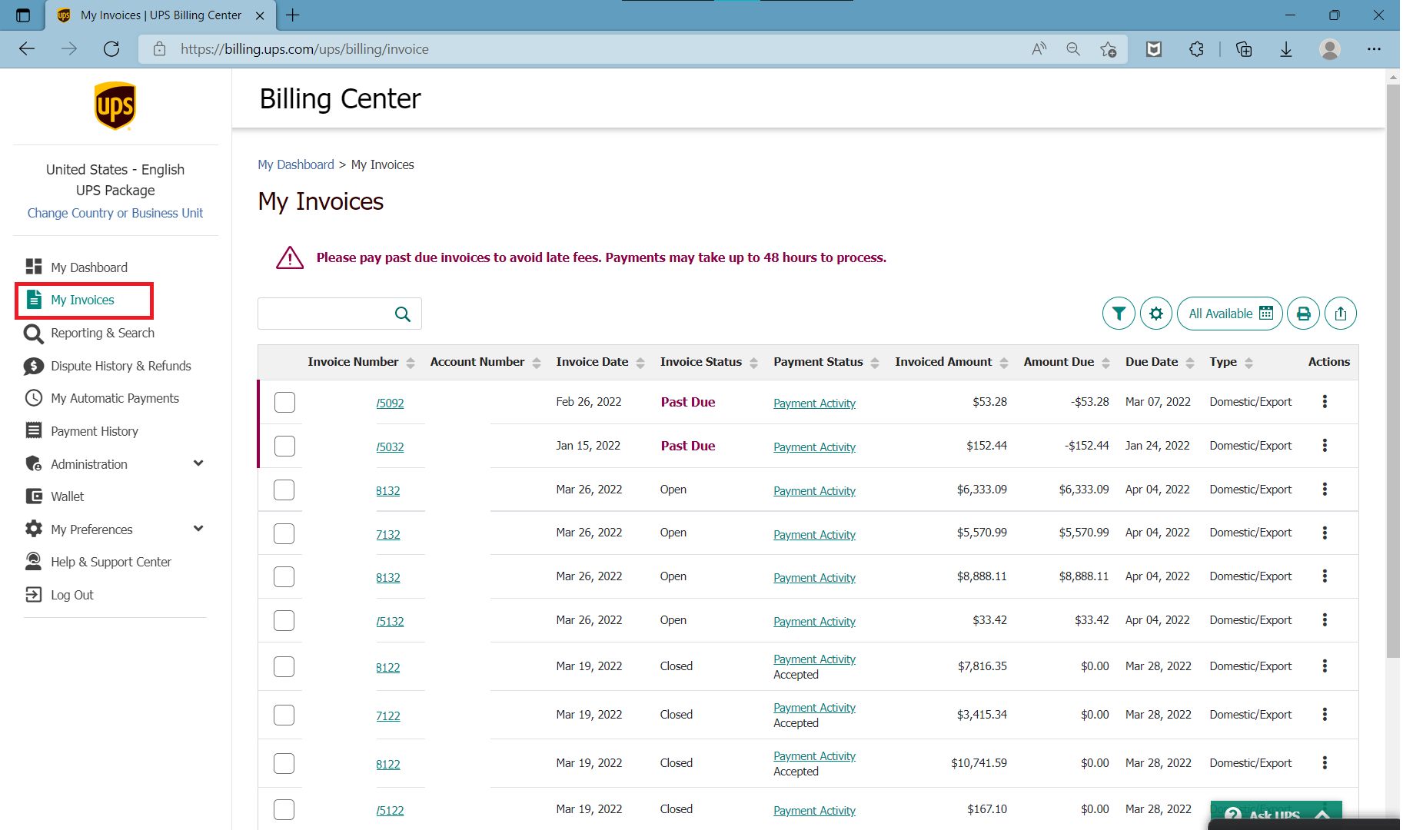Tick the checkbox for the $7,816.35 invoice
Image resolution: width=1403 pixels, height=830 pixels.
tap(284, 666)
